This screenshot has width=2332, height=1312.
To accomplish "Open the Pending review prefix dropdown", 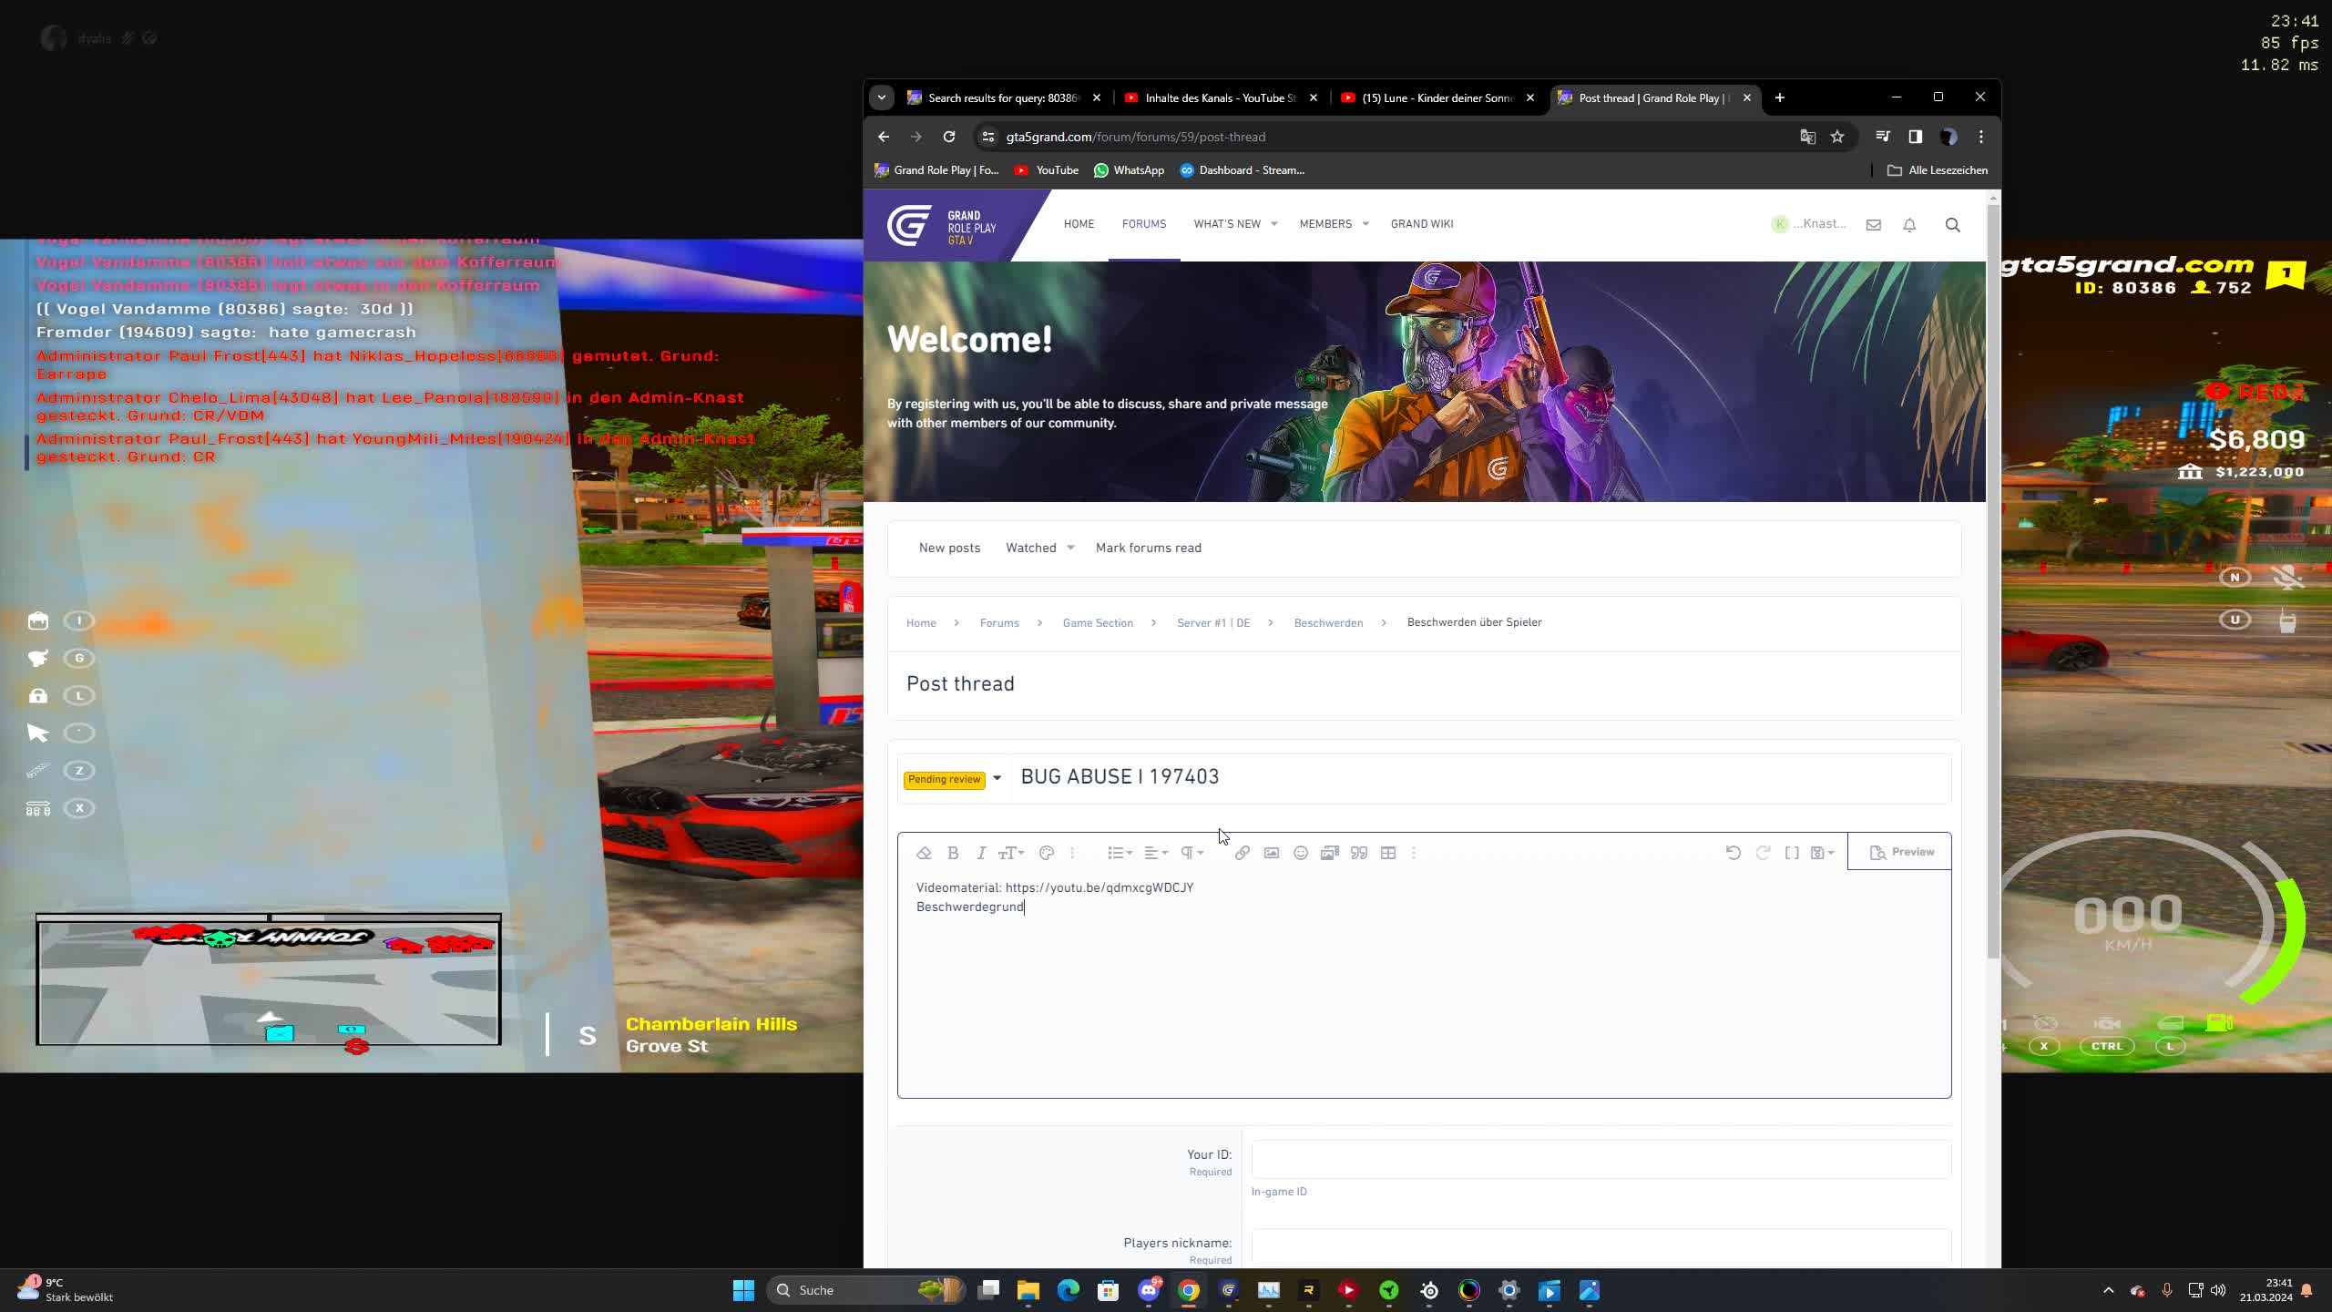I will 953,779.
